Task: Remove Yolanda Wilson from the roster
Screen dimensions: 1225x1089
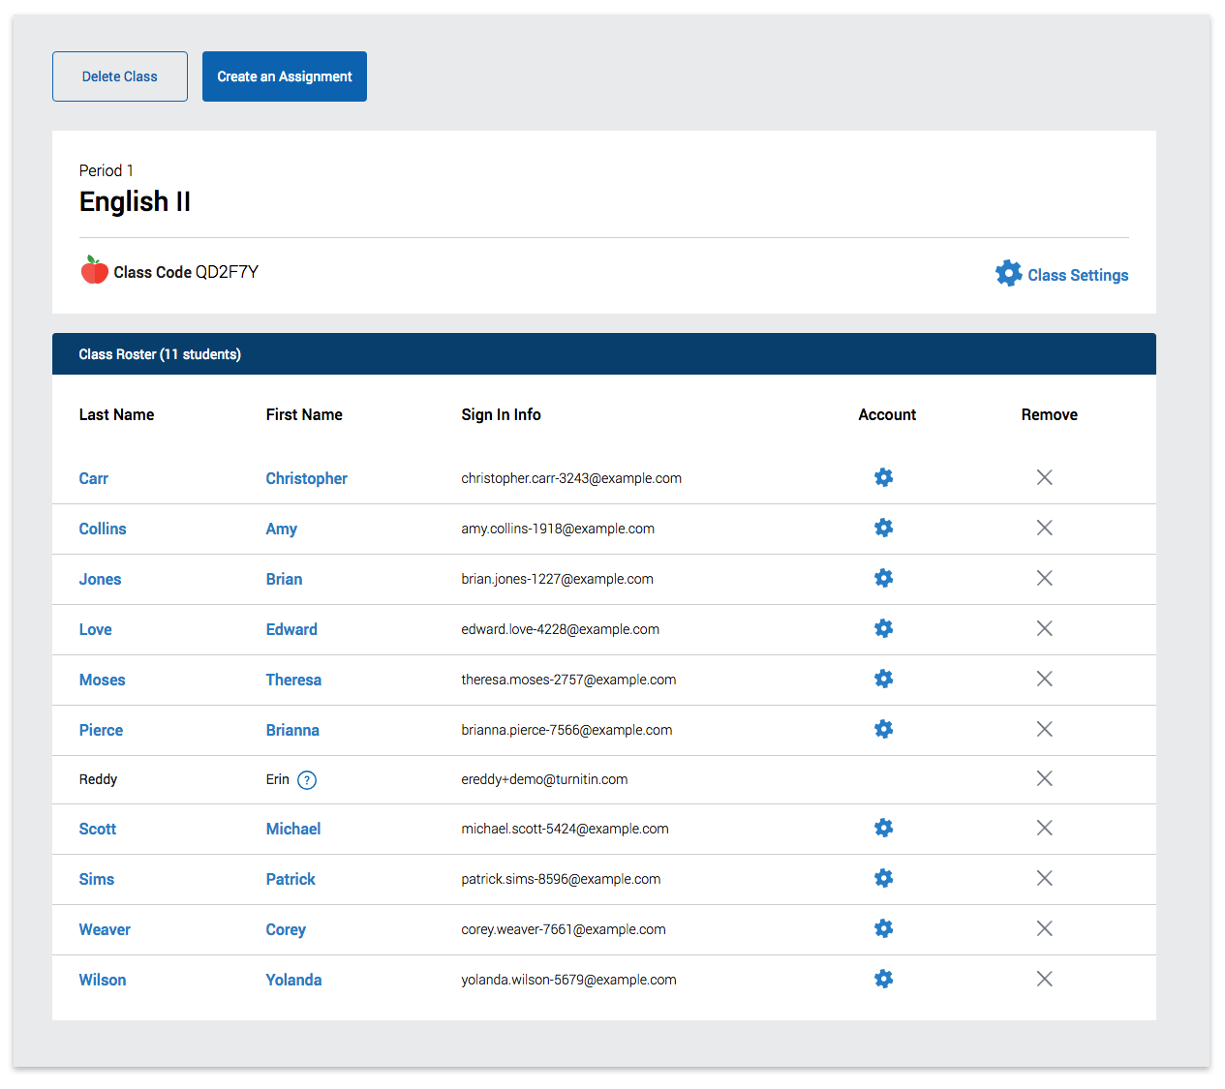Action: (x=1044, y=979)
